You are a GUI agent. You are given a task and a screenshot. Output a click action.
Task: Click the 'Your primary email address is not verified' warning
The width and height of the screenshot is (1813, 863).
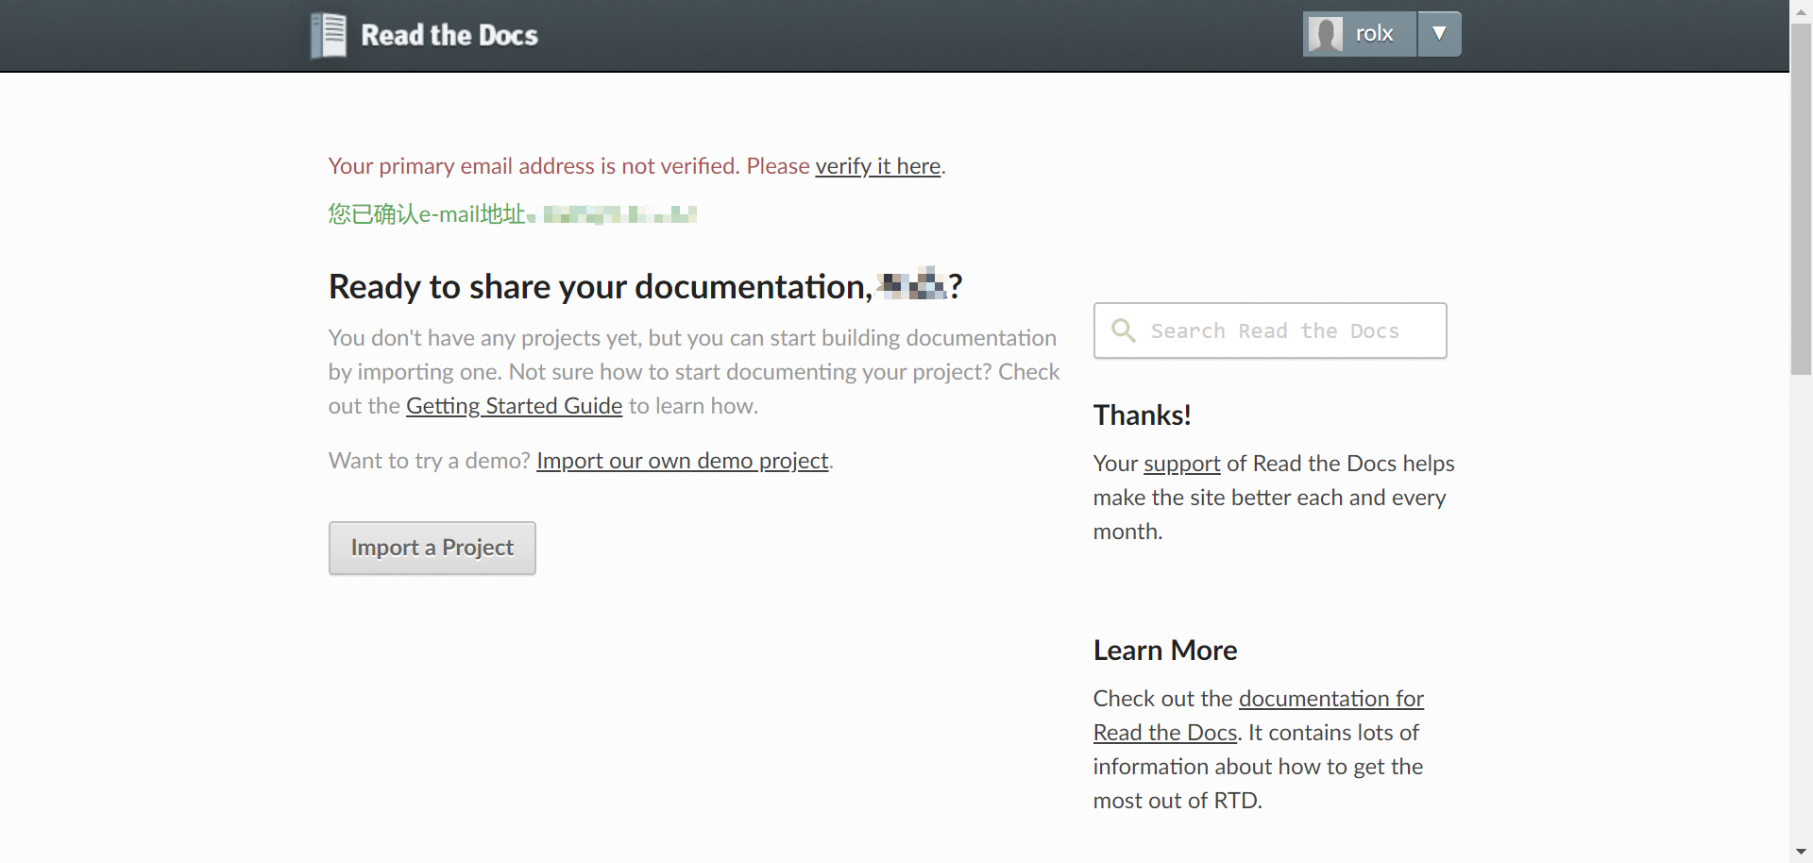tap(636, 166)
